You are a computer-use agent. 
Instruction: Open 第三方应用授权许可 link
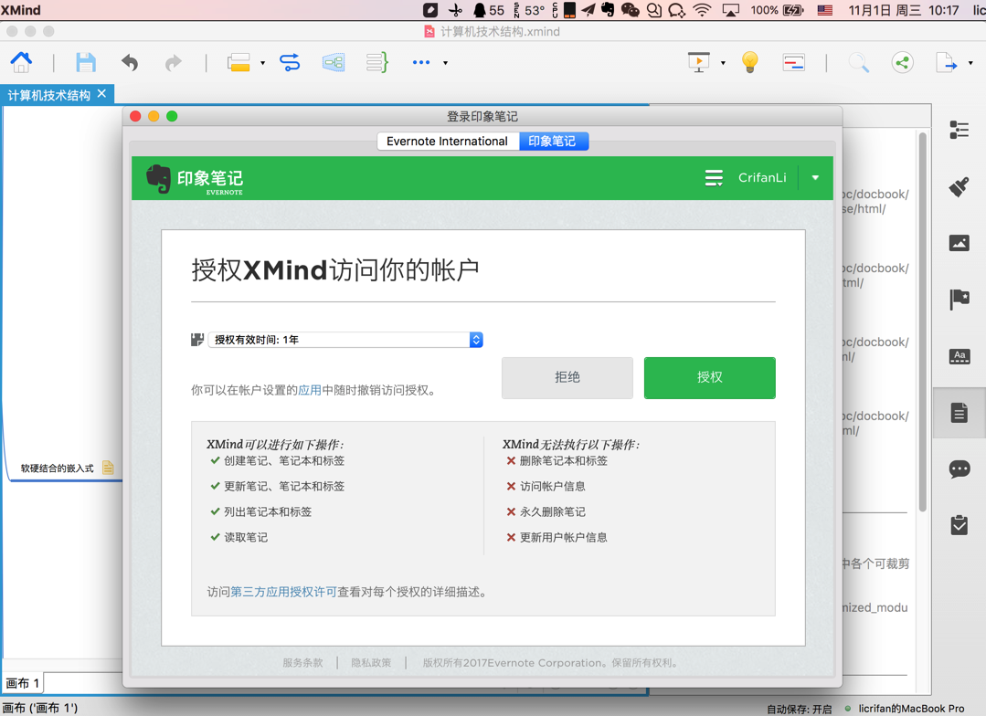coord(283,592)
